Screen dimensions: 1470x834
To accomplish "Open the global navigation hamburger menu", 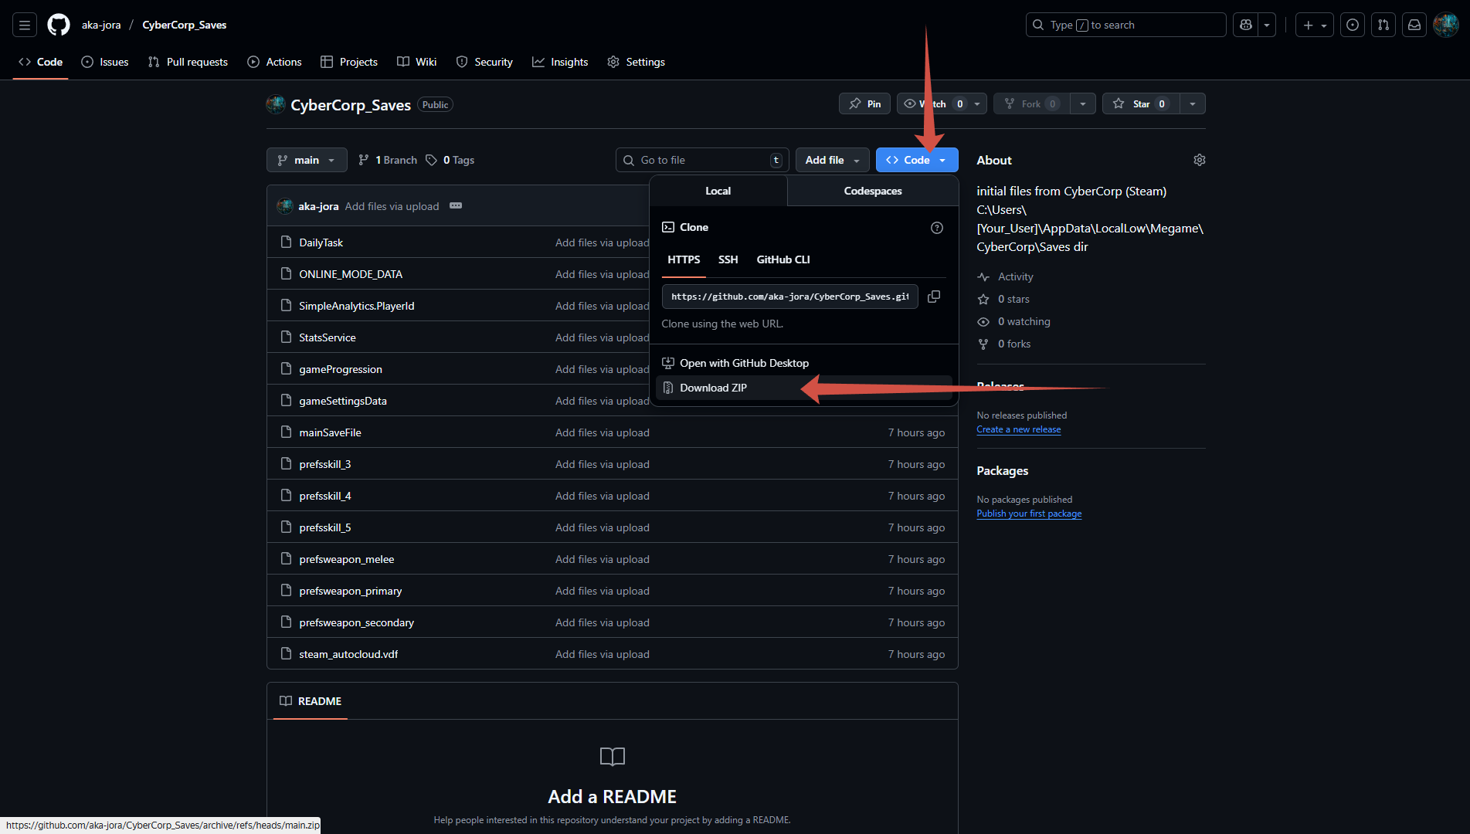I will click(x=25, y=25).
